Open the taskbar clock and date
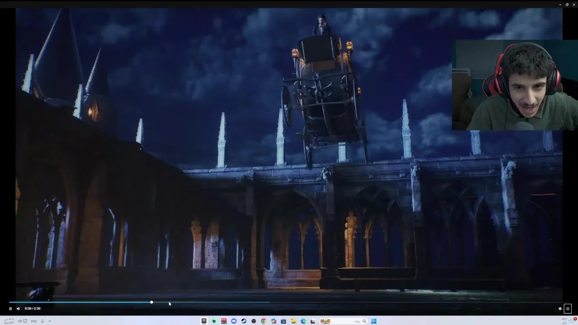Viewport: 578px width, 325px height. [9, 321]
